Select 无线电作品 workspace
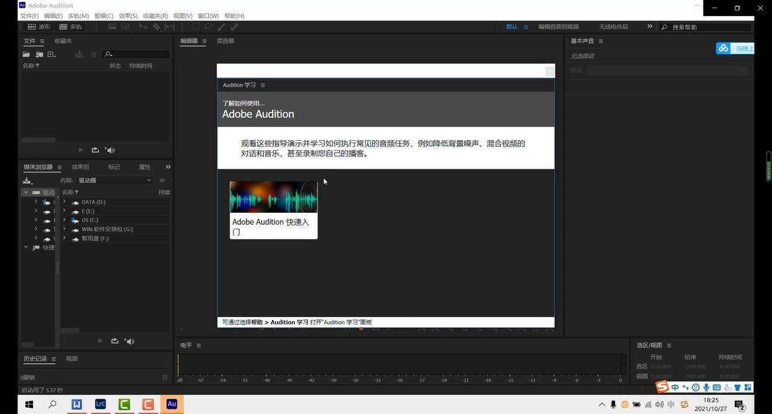Viewport: 772px width, 414px height. point(613,27)
